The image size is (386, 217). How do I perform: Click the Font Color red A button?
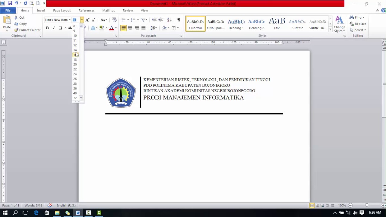click(x=112, y=28)
